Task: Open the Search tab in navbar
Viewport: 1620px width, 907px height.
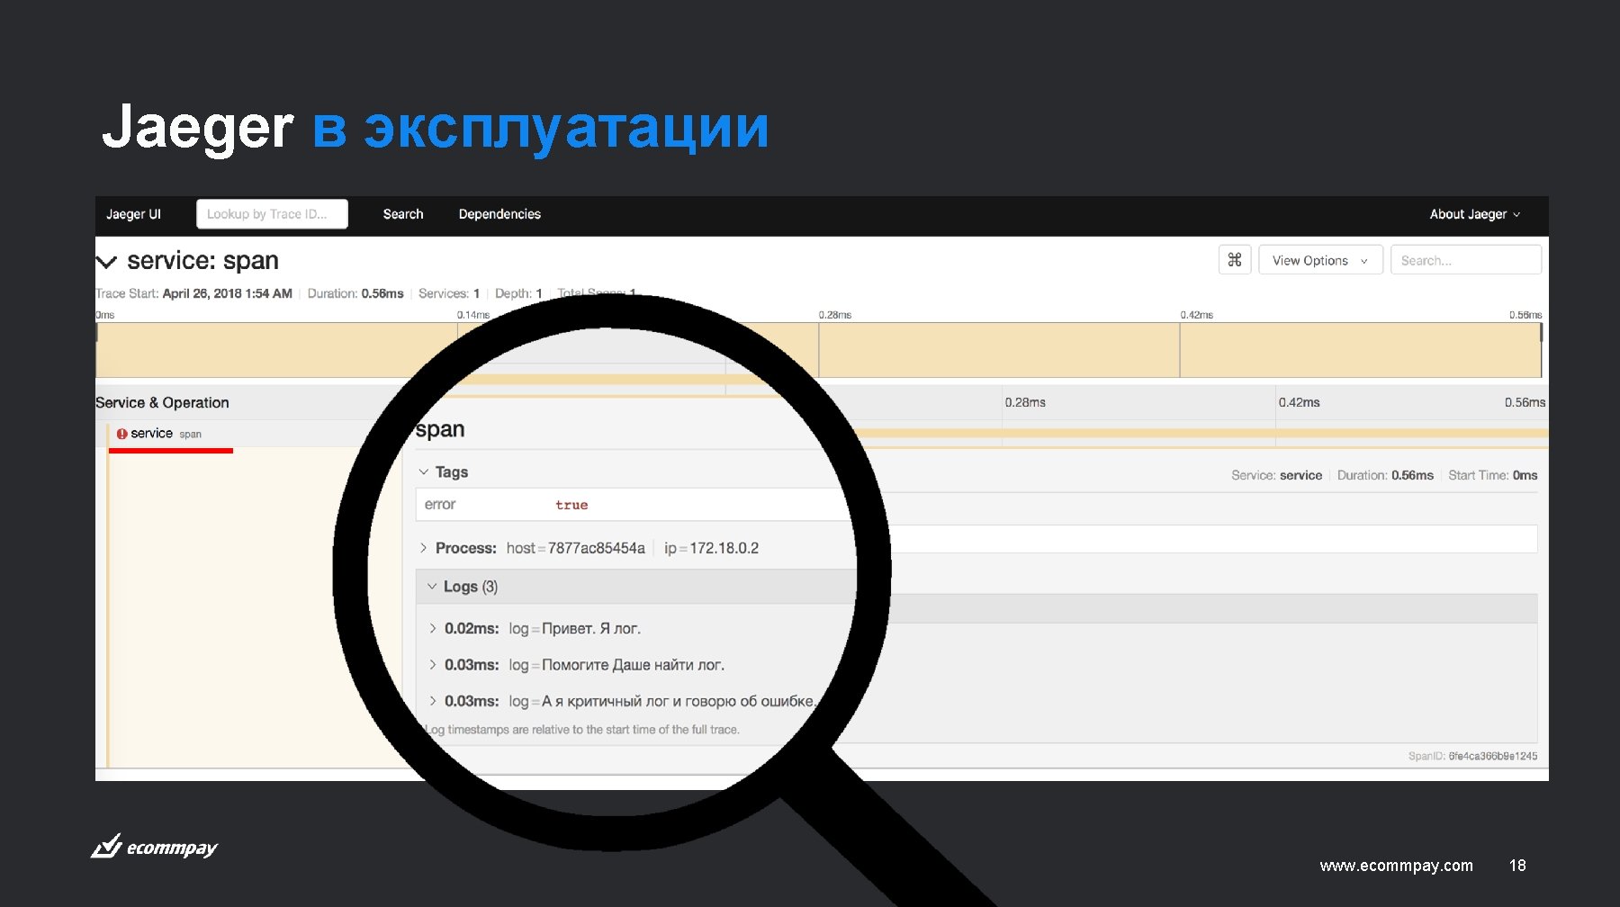Action: click(402, 214)
